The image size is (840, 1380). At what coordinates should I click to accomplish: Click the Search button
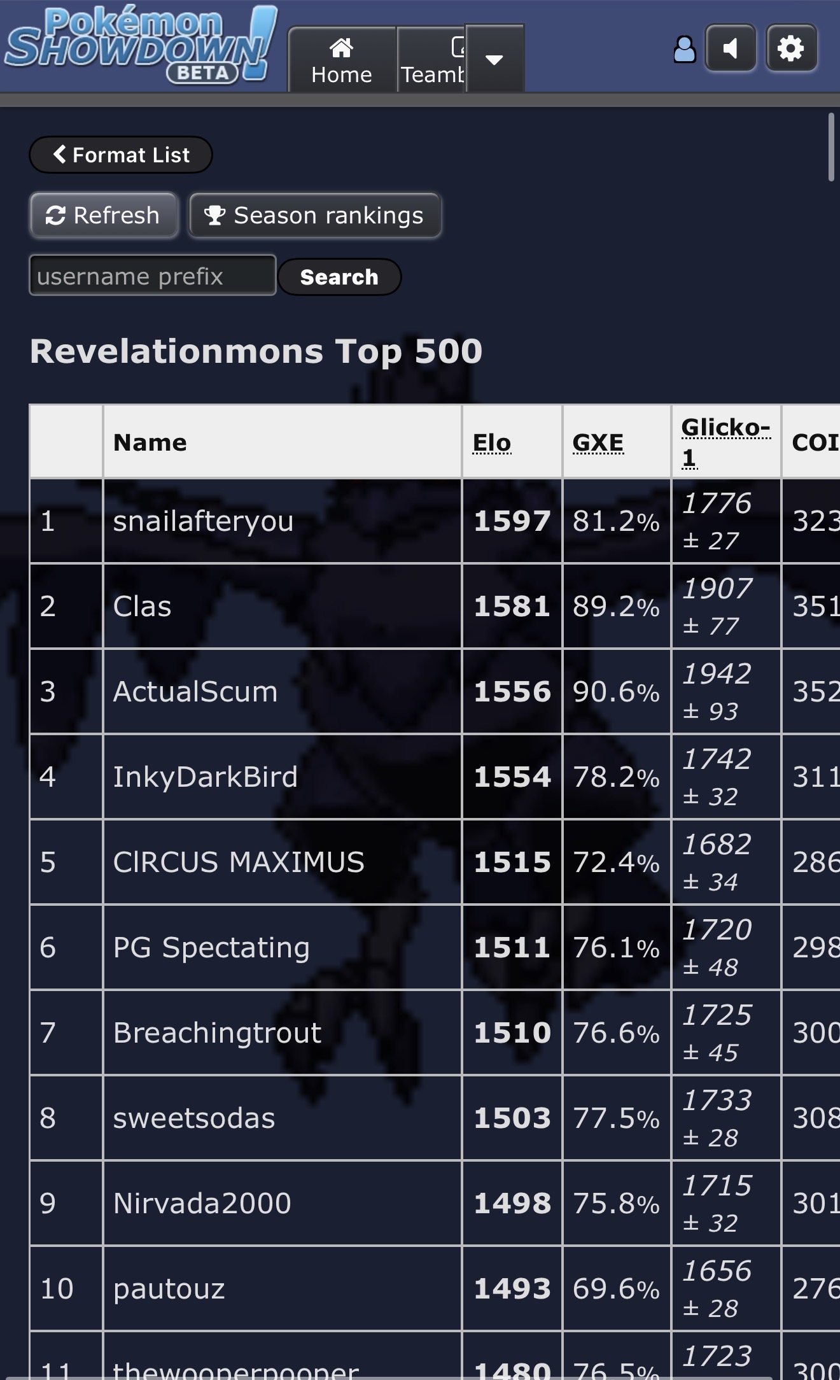coord(339,277)
